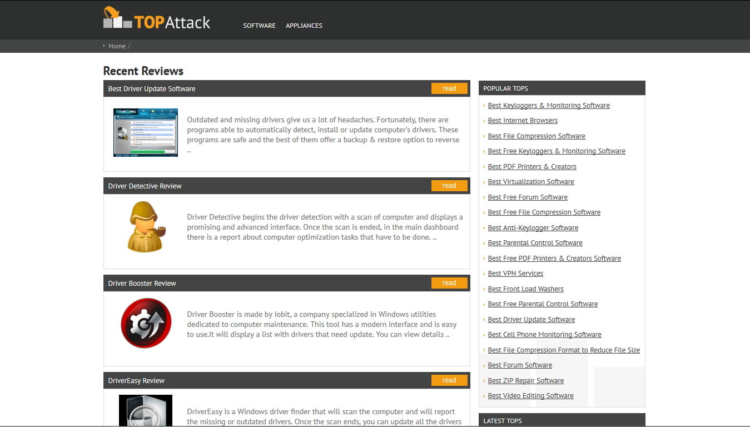Read the Driver Detective review

tap(449, 186)
